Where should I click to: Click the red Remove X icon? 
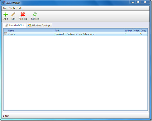[x=23, y=14]
